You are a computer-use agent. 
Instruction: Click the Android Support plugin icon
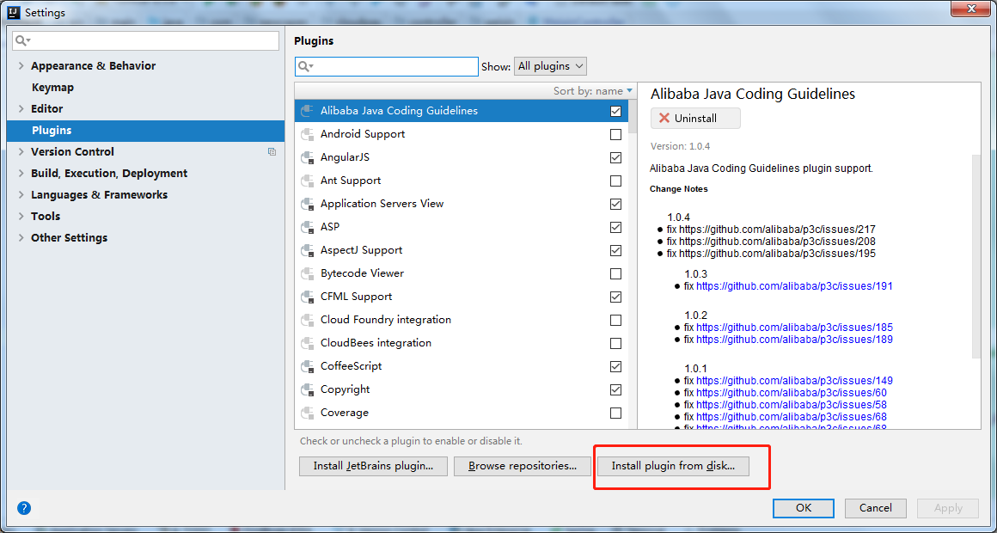[x=308, y=134]
